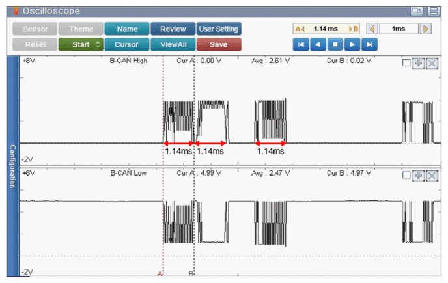Skip to the last waveform frame
Viewport: 448px width, 283px height.
pos(369,45)
